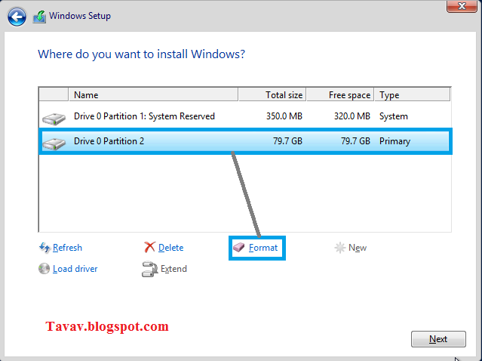The width and height of the screenshot is (482, 361).
Task: Click the 79.7 GB free space cell
Action: pyautogui.click(x=355, y=141)
